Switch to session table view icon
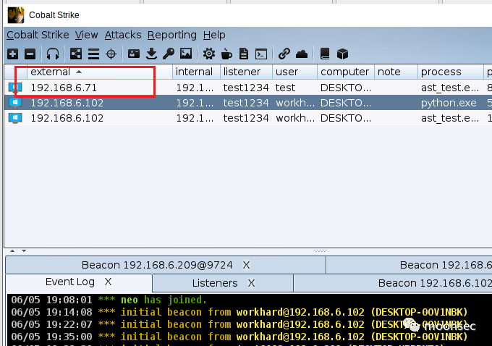Image resolution: width=492 pixels, height=346 pixels. point(93,54)
